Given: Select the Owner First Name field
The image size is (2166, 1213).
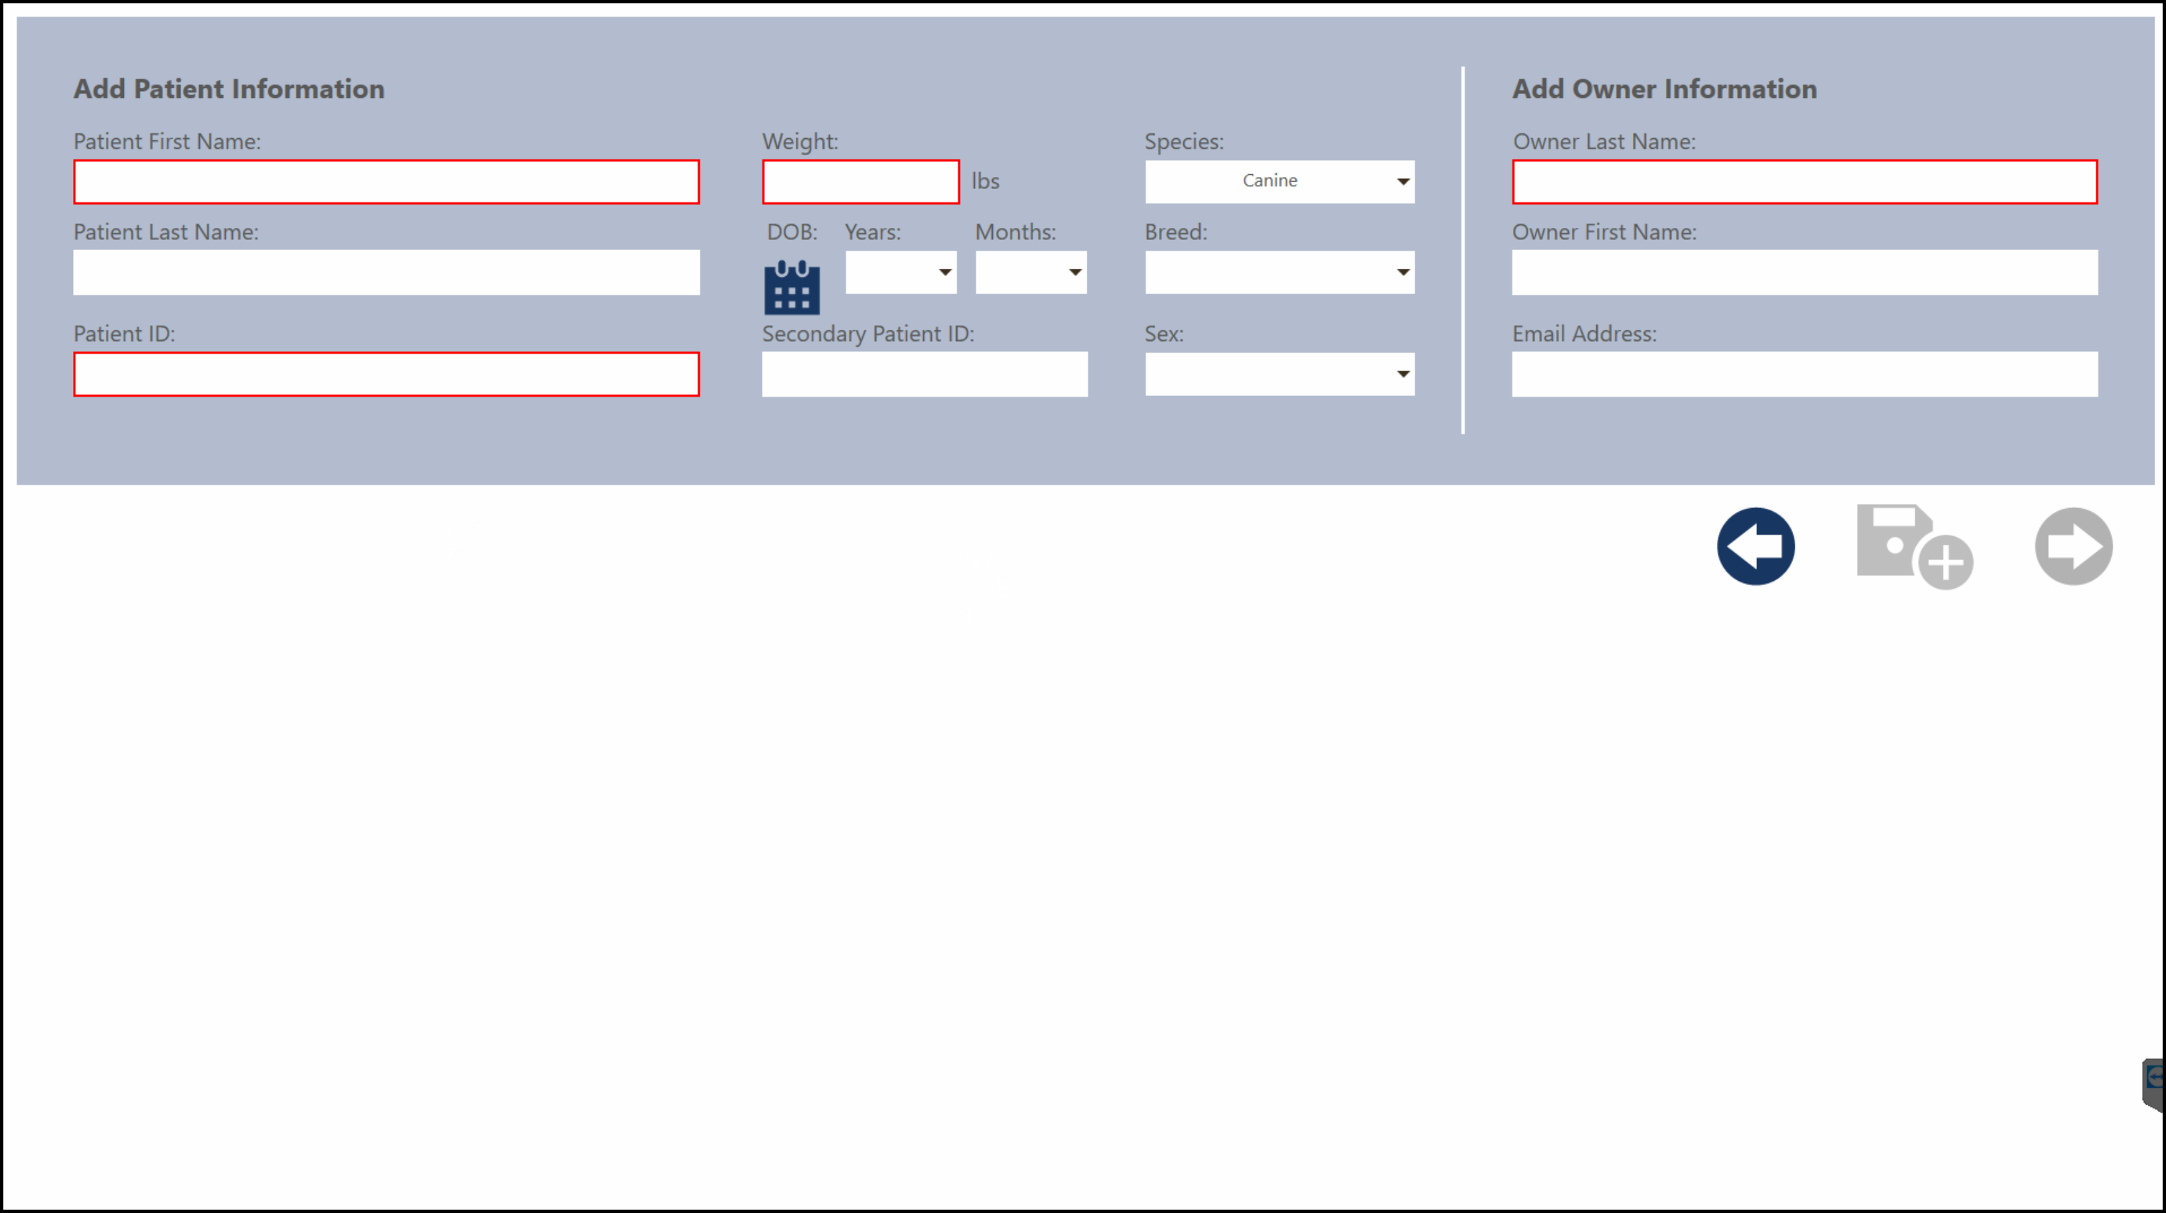Looking at the screenshot, I should 1805,272.
